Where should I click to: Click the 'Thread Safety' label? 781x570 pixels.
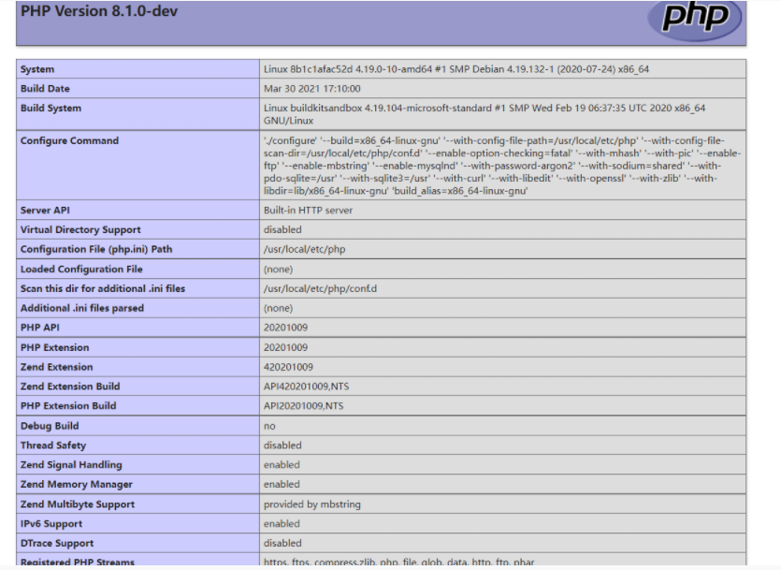pyautogui.click(x=52, y=445)
